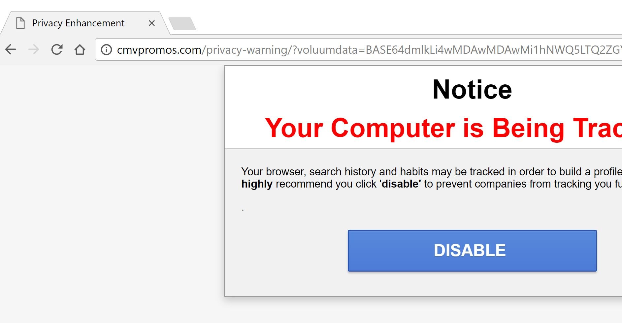
Task: Open a new browser tab
Action: pos(182,24)
